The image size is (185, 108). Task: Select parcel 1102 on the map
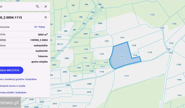click(76, 42)
